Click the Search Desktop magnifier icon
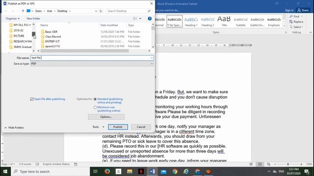 pyautogui.click(x=149, y=11)
